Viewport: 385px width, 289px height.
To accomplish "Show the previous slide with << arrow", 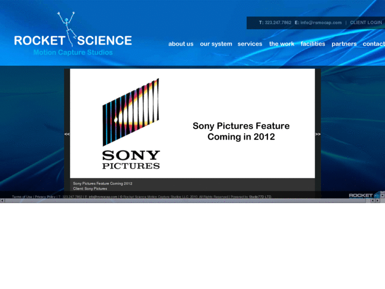I will pos(67,134).
